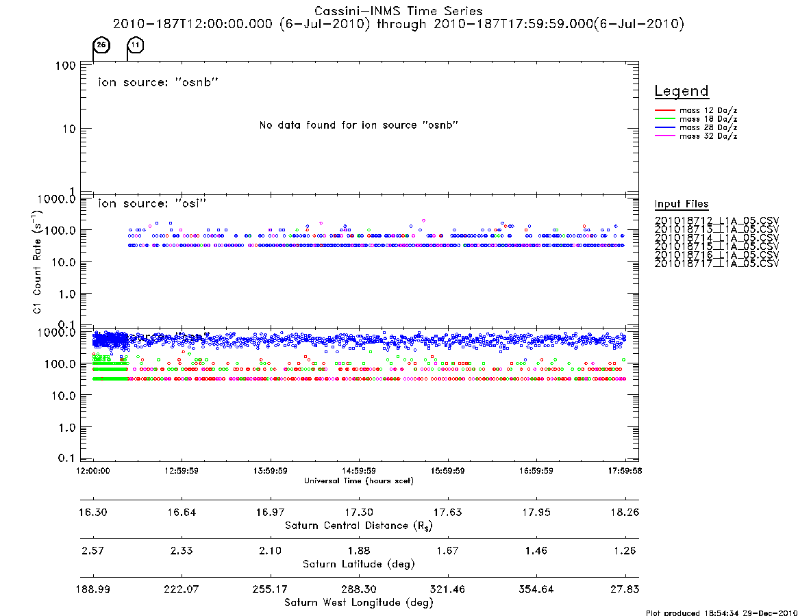
Task: Click the blue mass 28 Da/z legend line
Action: pos(664,128)
